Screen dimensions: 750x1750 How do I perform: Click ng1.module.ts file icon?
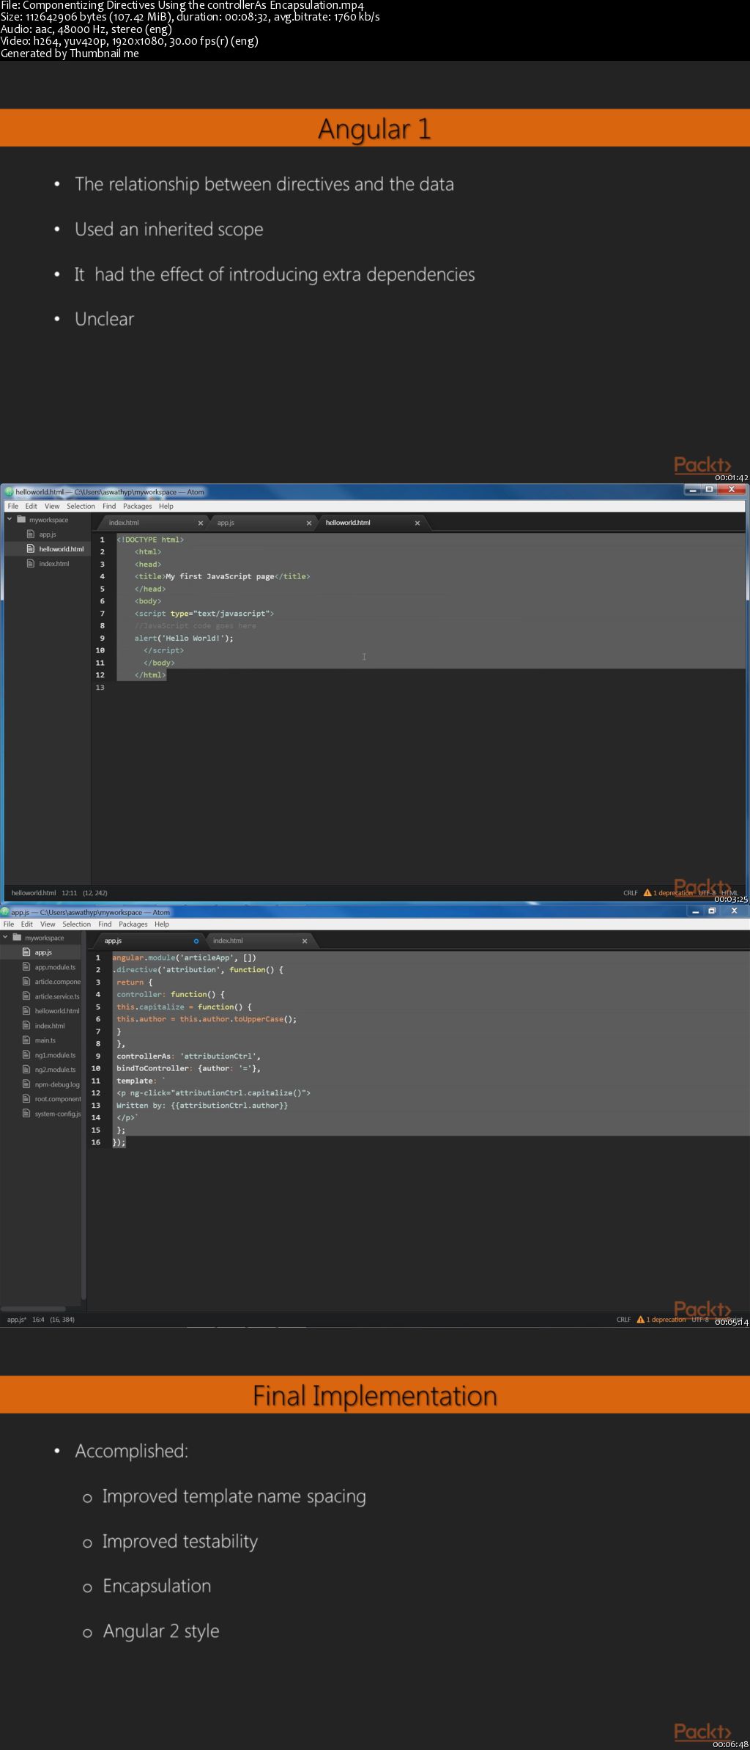tap(26, 1055)
